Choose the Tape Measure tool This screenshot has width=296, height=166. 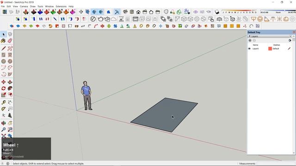coord(3,102)
